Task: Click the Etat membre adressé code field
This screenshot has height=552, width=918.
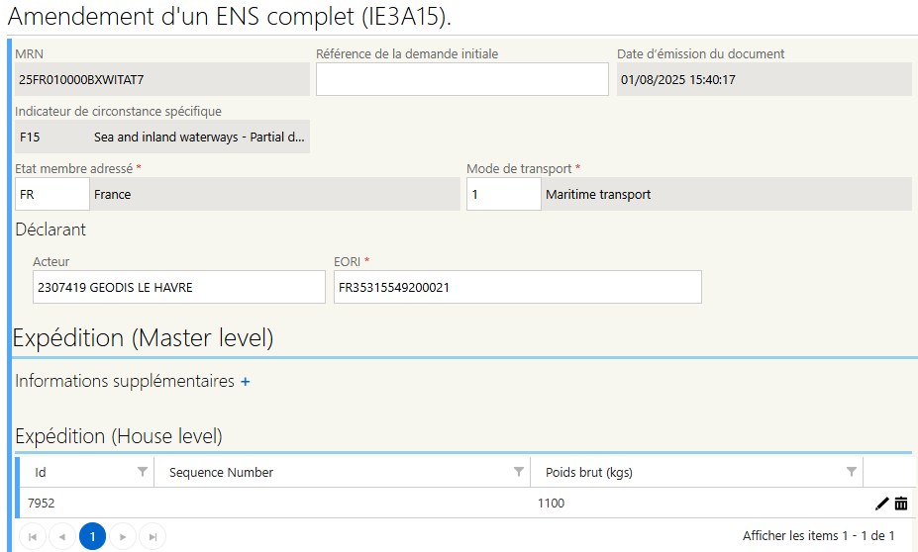Action: pyautogui.click(x=52, y=194)
